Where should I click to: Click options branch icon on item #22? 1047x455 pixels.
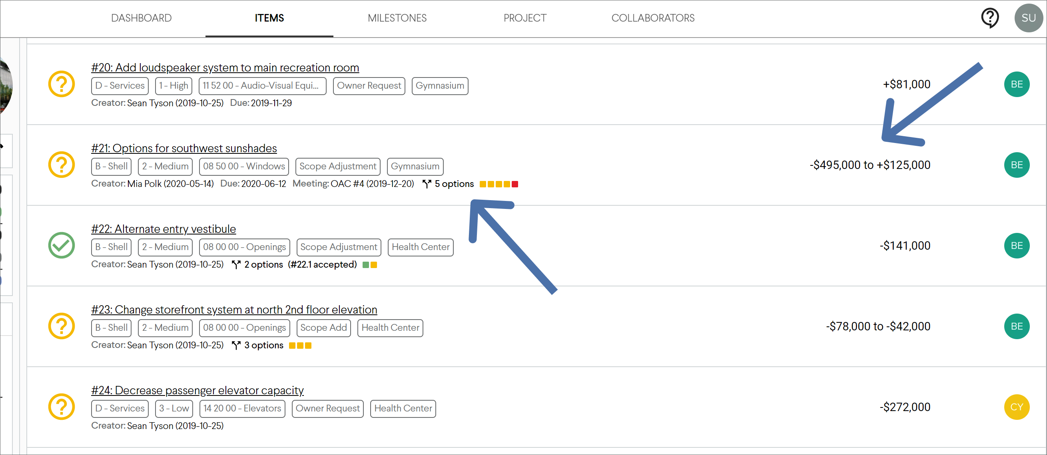pyautogui.click(x=236, y=265)
